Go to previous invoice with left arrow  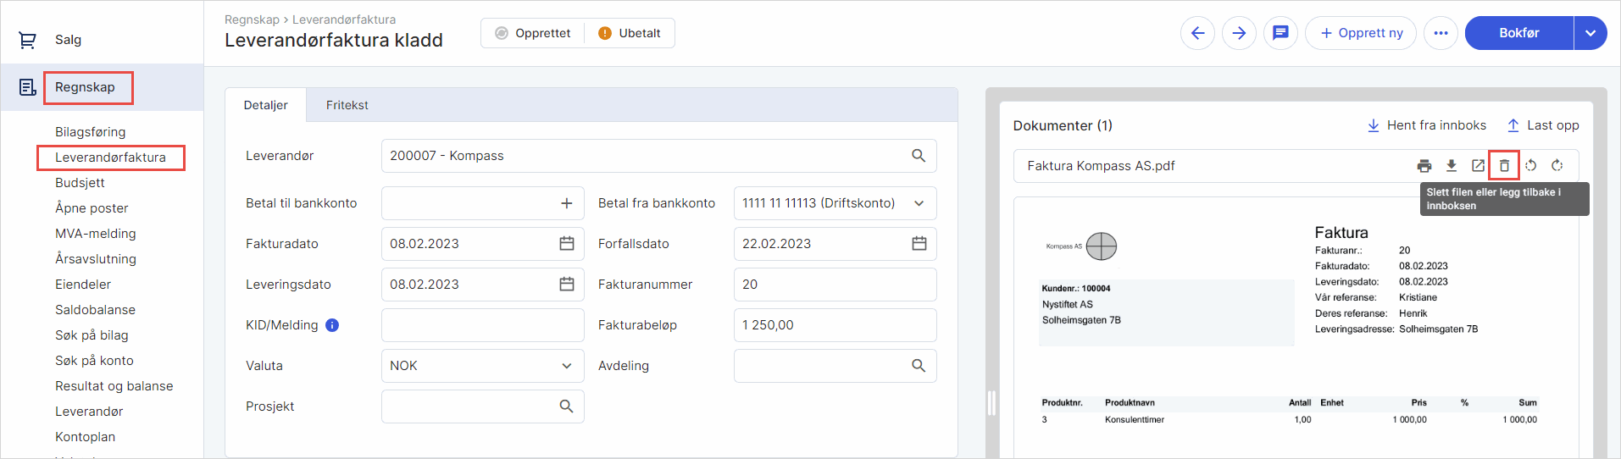coord(1197,33)
